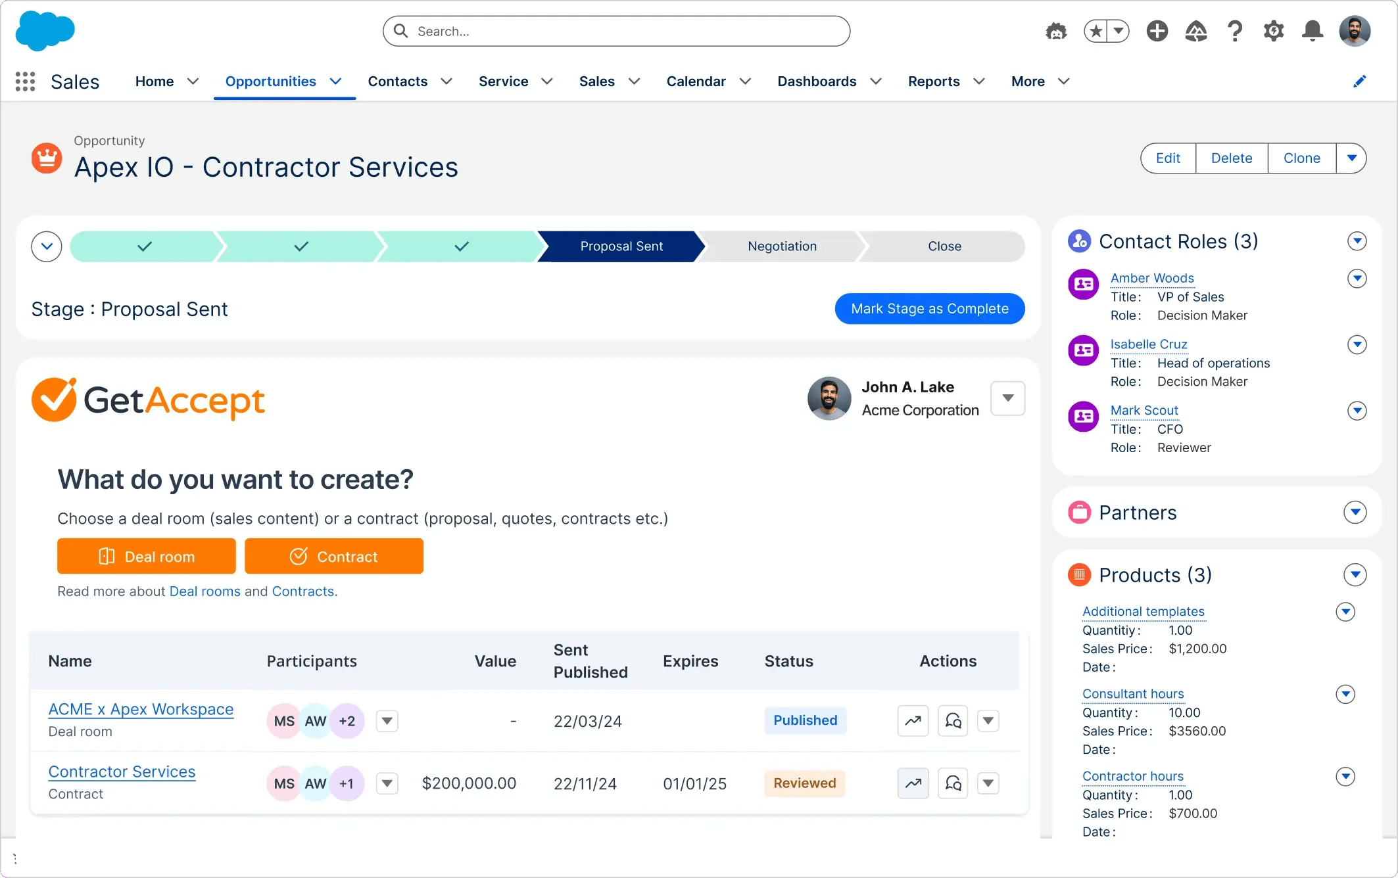
Task: Open the Partners panel menu
Action: tap(1355, 513)
